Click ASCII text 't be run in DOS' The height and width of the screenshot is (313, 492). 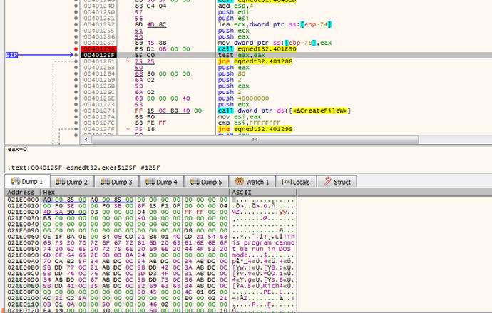(x=262, y=249)
